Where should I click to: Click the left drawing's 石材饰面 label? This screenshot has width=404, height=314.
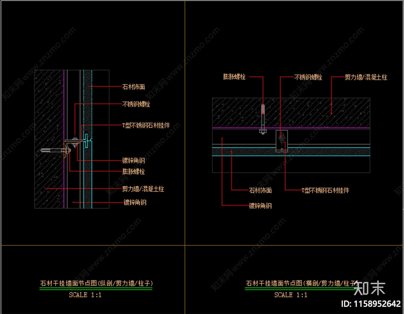coord(134,87)
